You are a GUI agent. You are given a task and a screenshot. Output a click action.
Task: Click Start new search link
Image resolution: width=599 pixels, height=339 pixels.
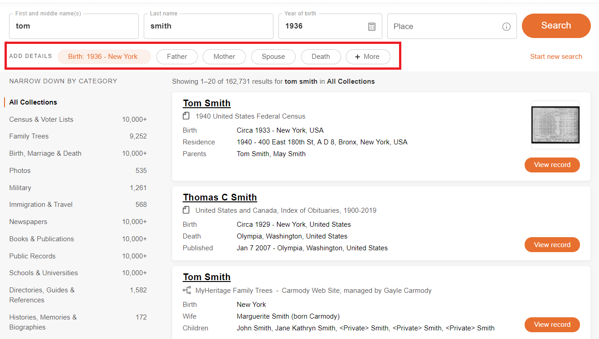click(556, 57)
